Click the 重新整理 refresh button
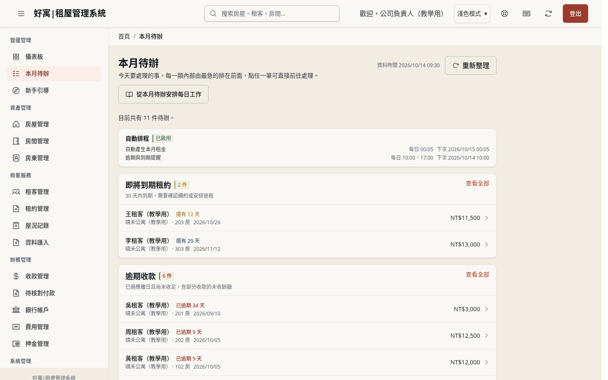 (x=471, y=65)
